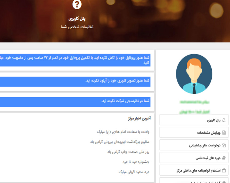230x183 pixels.
Task: Click the question mark icon in the header
Action: [77, 4]
